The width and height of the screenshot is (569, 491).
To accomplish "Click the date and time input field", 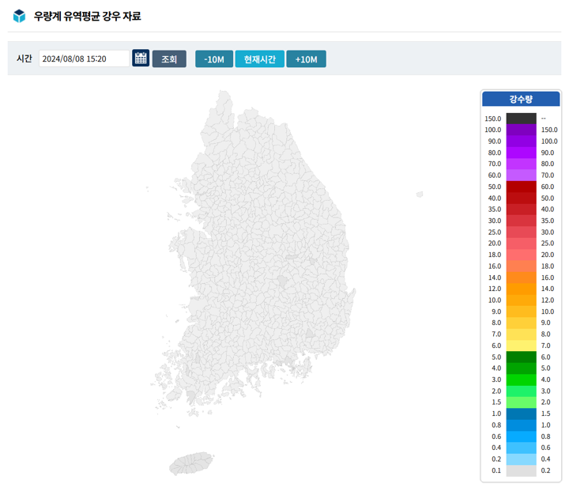I will (x=84, y=59).
